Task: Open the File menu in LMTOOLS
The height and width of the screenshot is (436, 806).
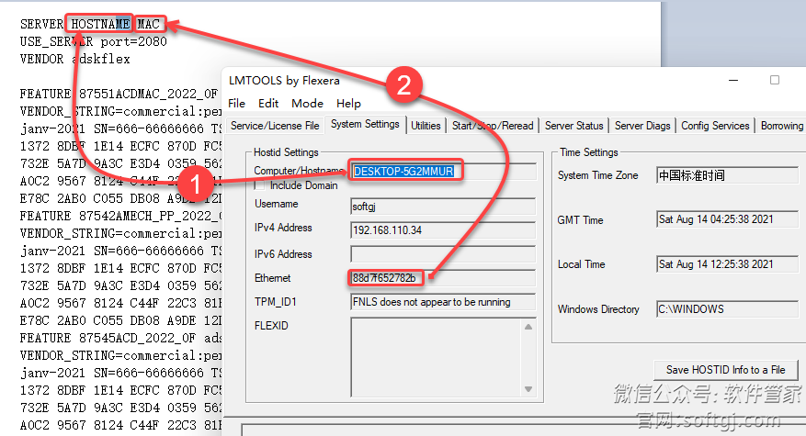Action: tap(236, 103)
